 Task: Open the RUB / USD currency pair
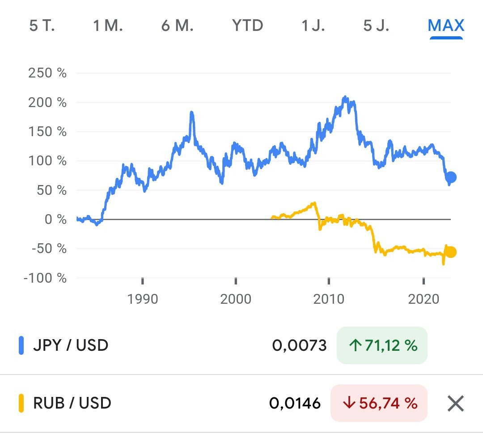coord(72,403)
